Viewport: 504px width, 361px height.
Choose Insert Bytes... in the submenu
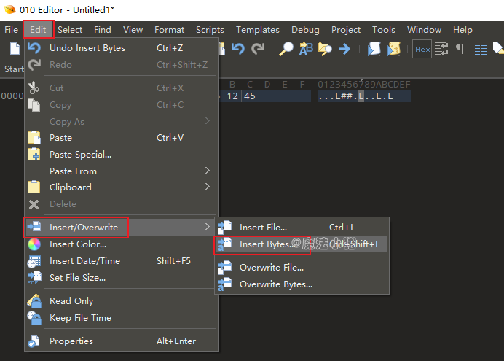pyautogui.click(x=302, y=244)
